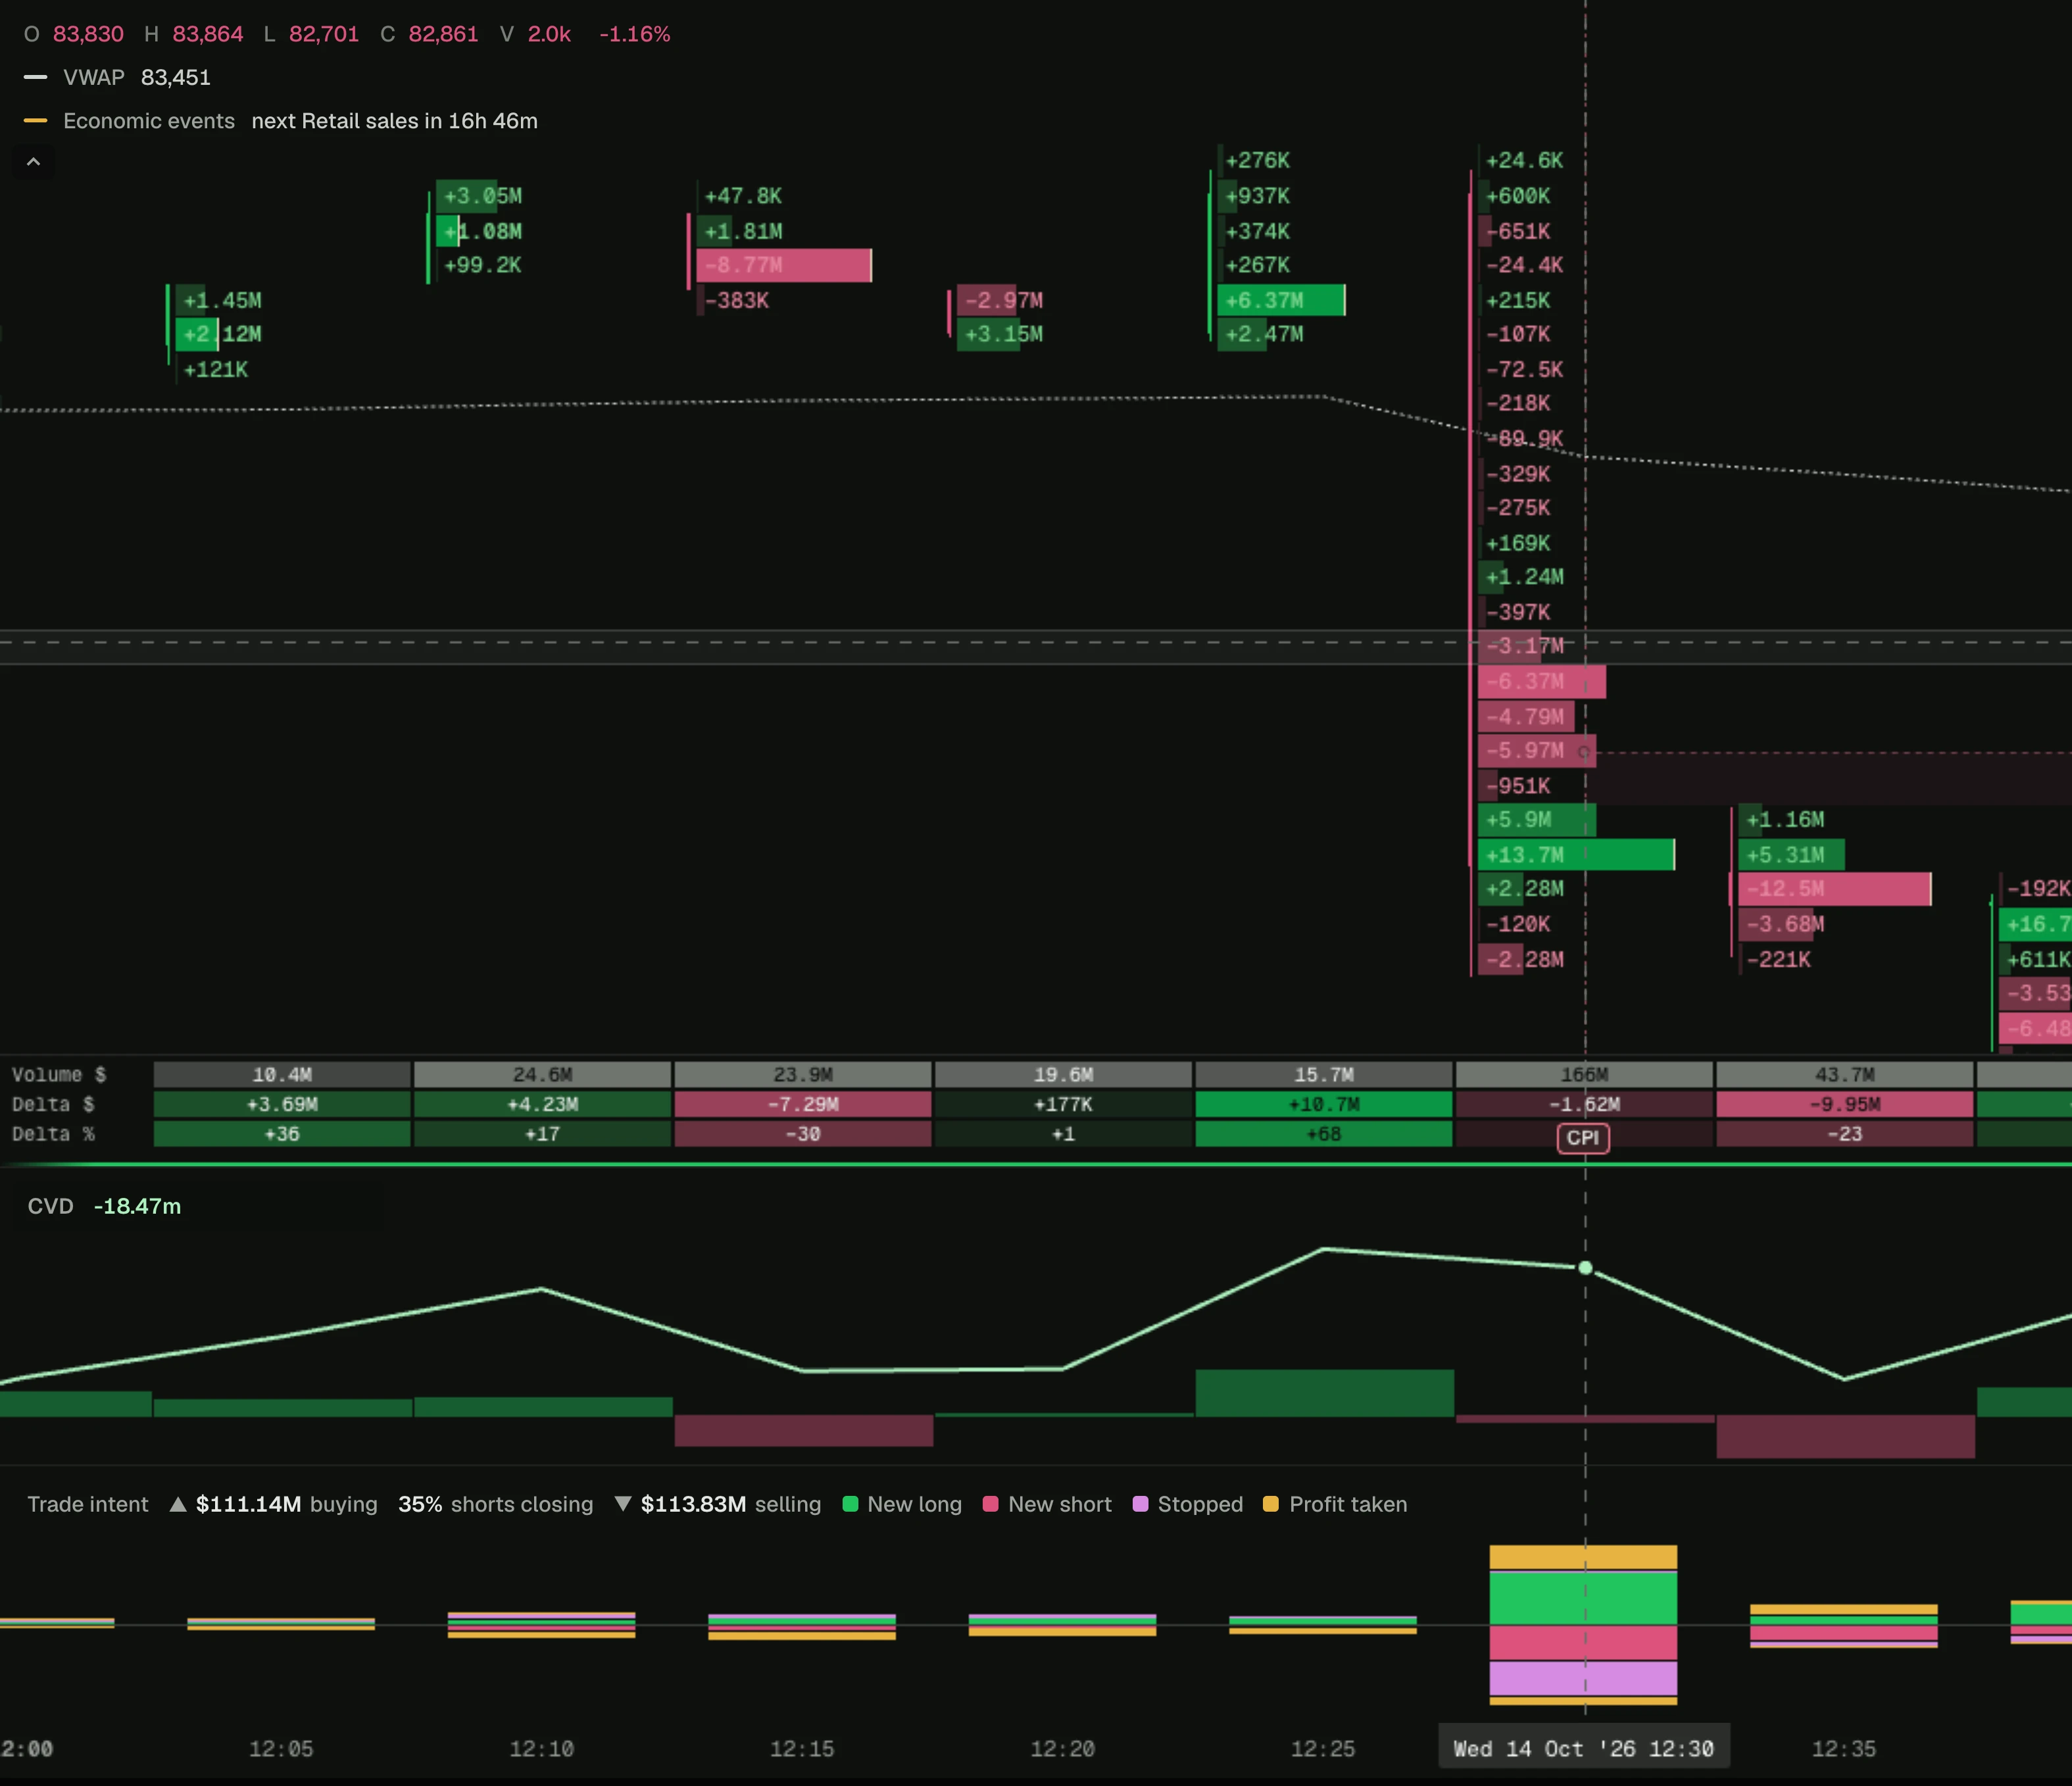Click the +5.31M footprint cell
This screenshot has height=1786, width=2072.
pos(1791,855)
